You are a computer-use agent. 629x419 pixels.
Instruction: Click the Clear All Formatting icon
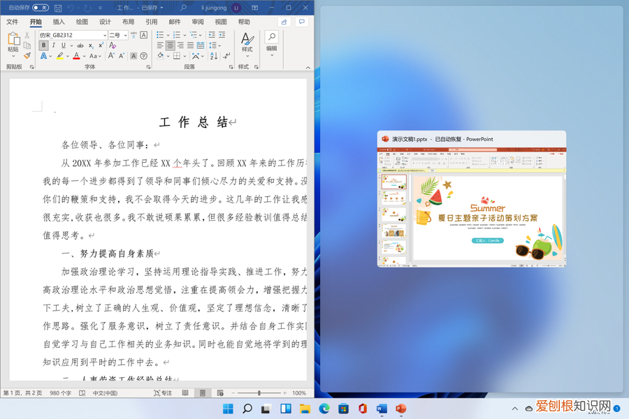(x=112, y=45)
